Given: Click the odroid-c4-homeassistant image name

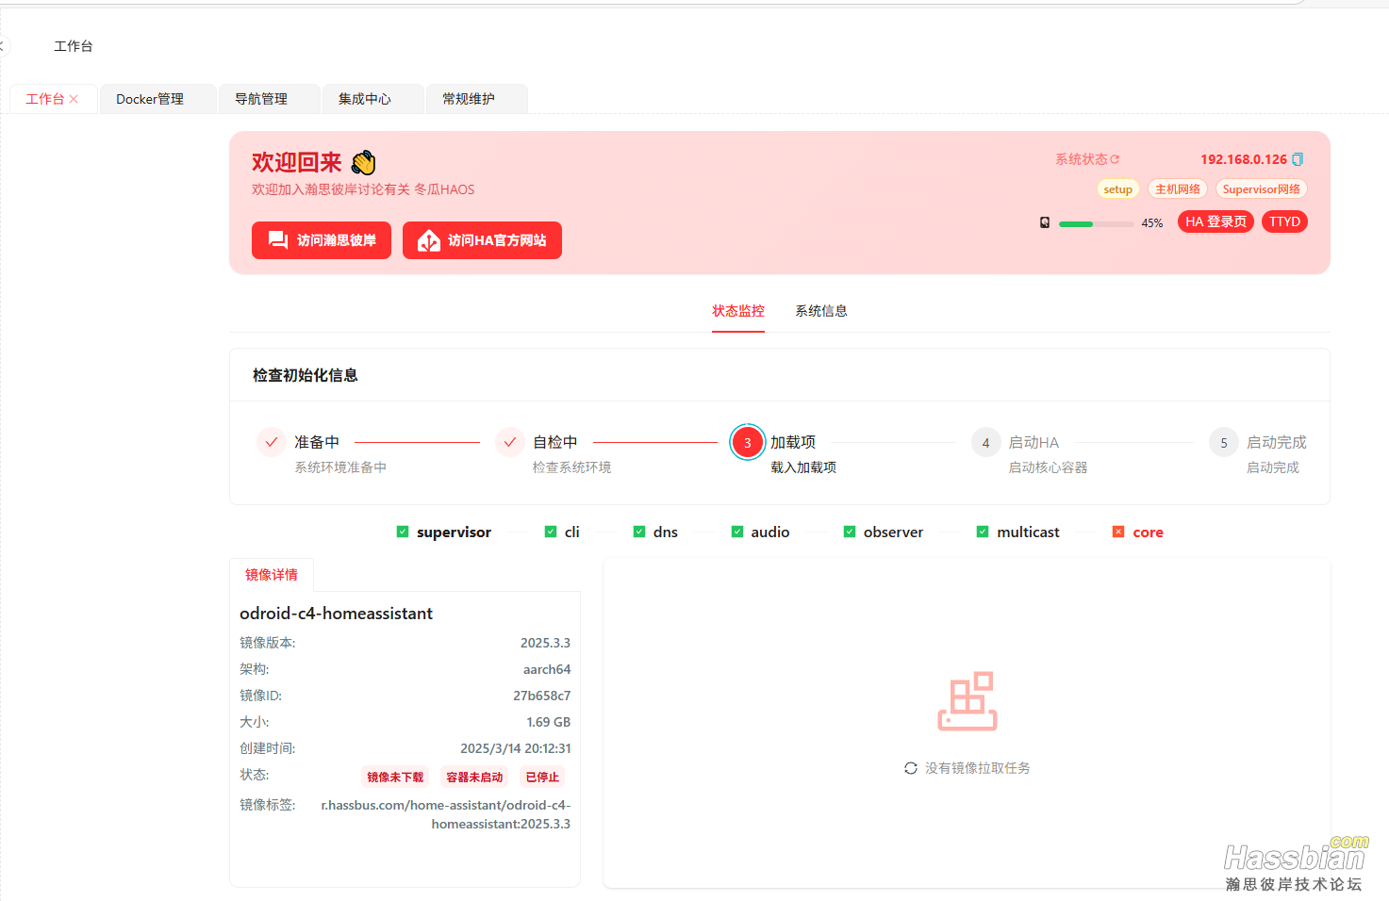Looking at the screenshot, I should tap(336, 614).
